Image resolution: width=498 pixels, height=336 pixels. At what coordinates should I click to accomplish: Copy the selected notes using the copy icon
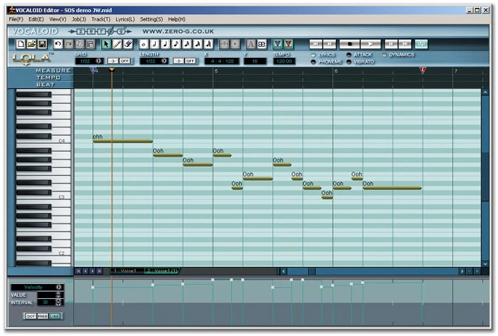click(80, 44)
